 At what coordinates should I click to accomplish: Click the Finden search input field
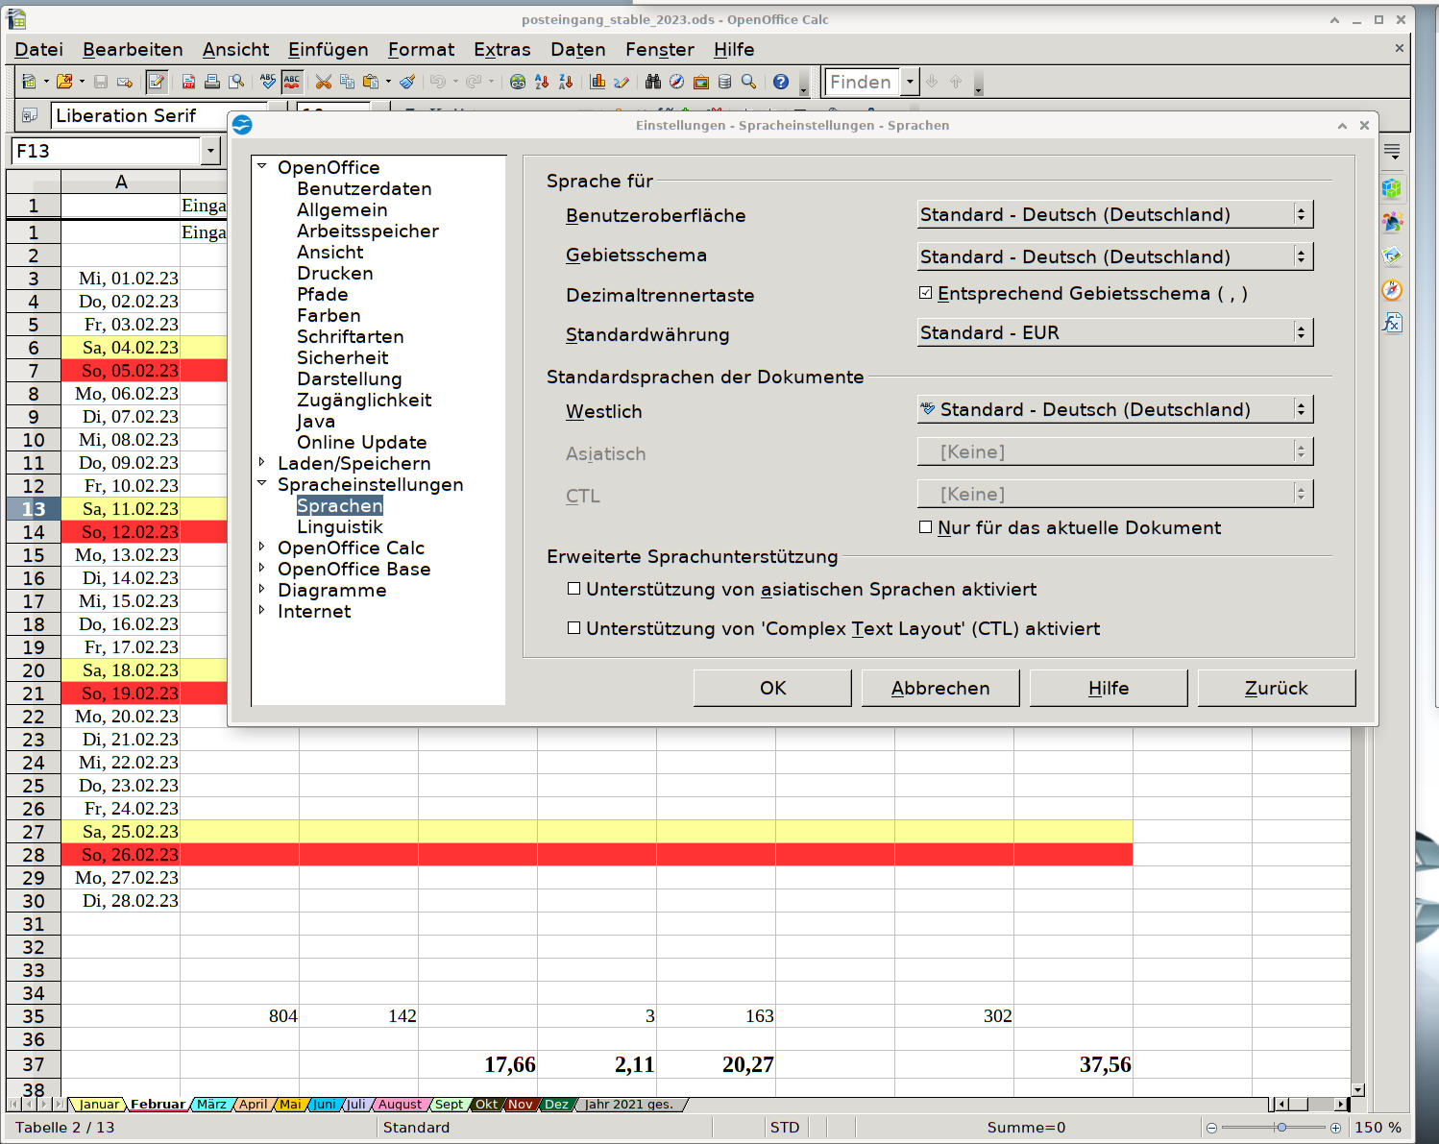pyautogui.click(x=863, y=82)
